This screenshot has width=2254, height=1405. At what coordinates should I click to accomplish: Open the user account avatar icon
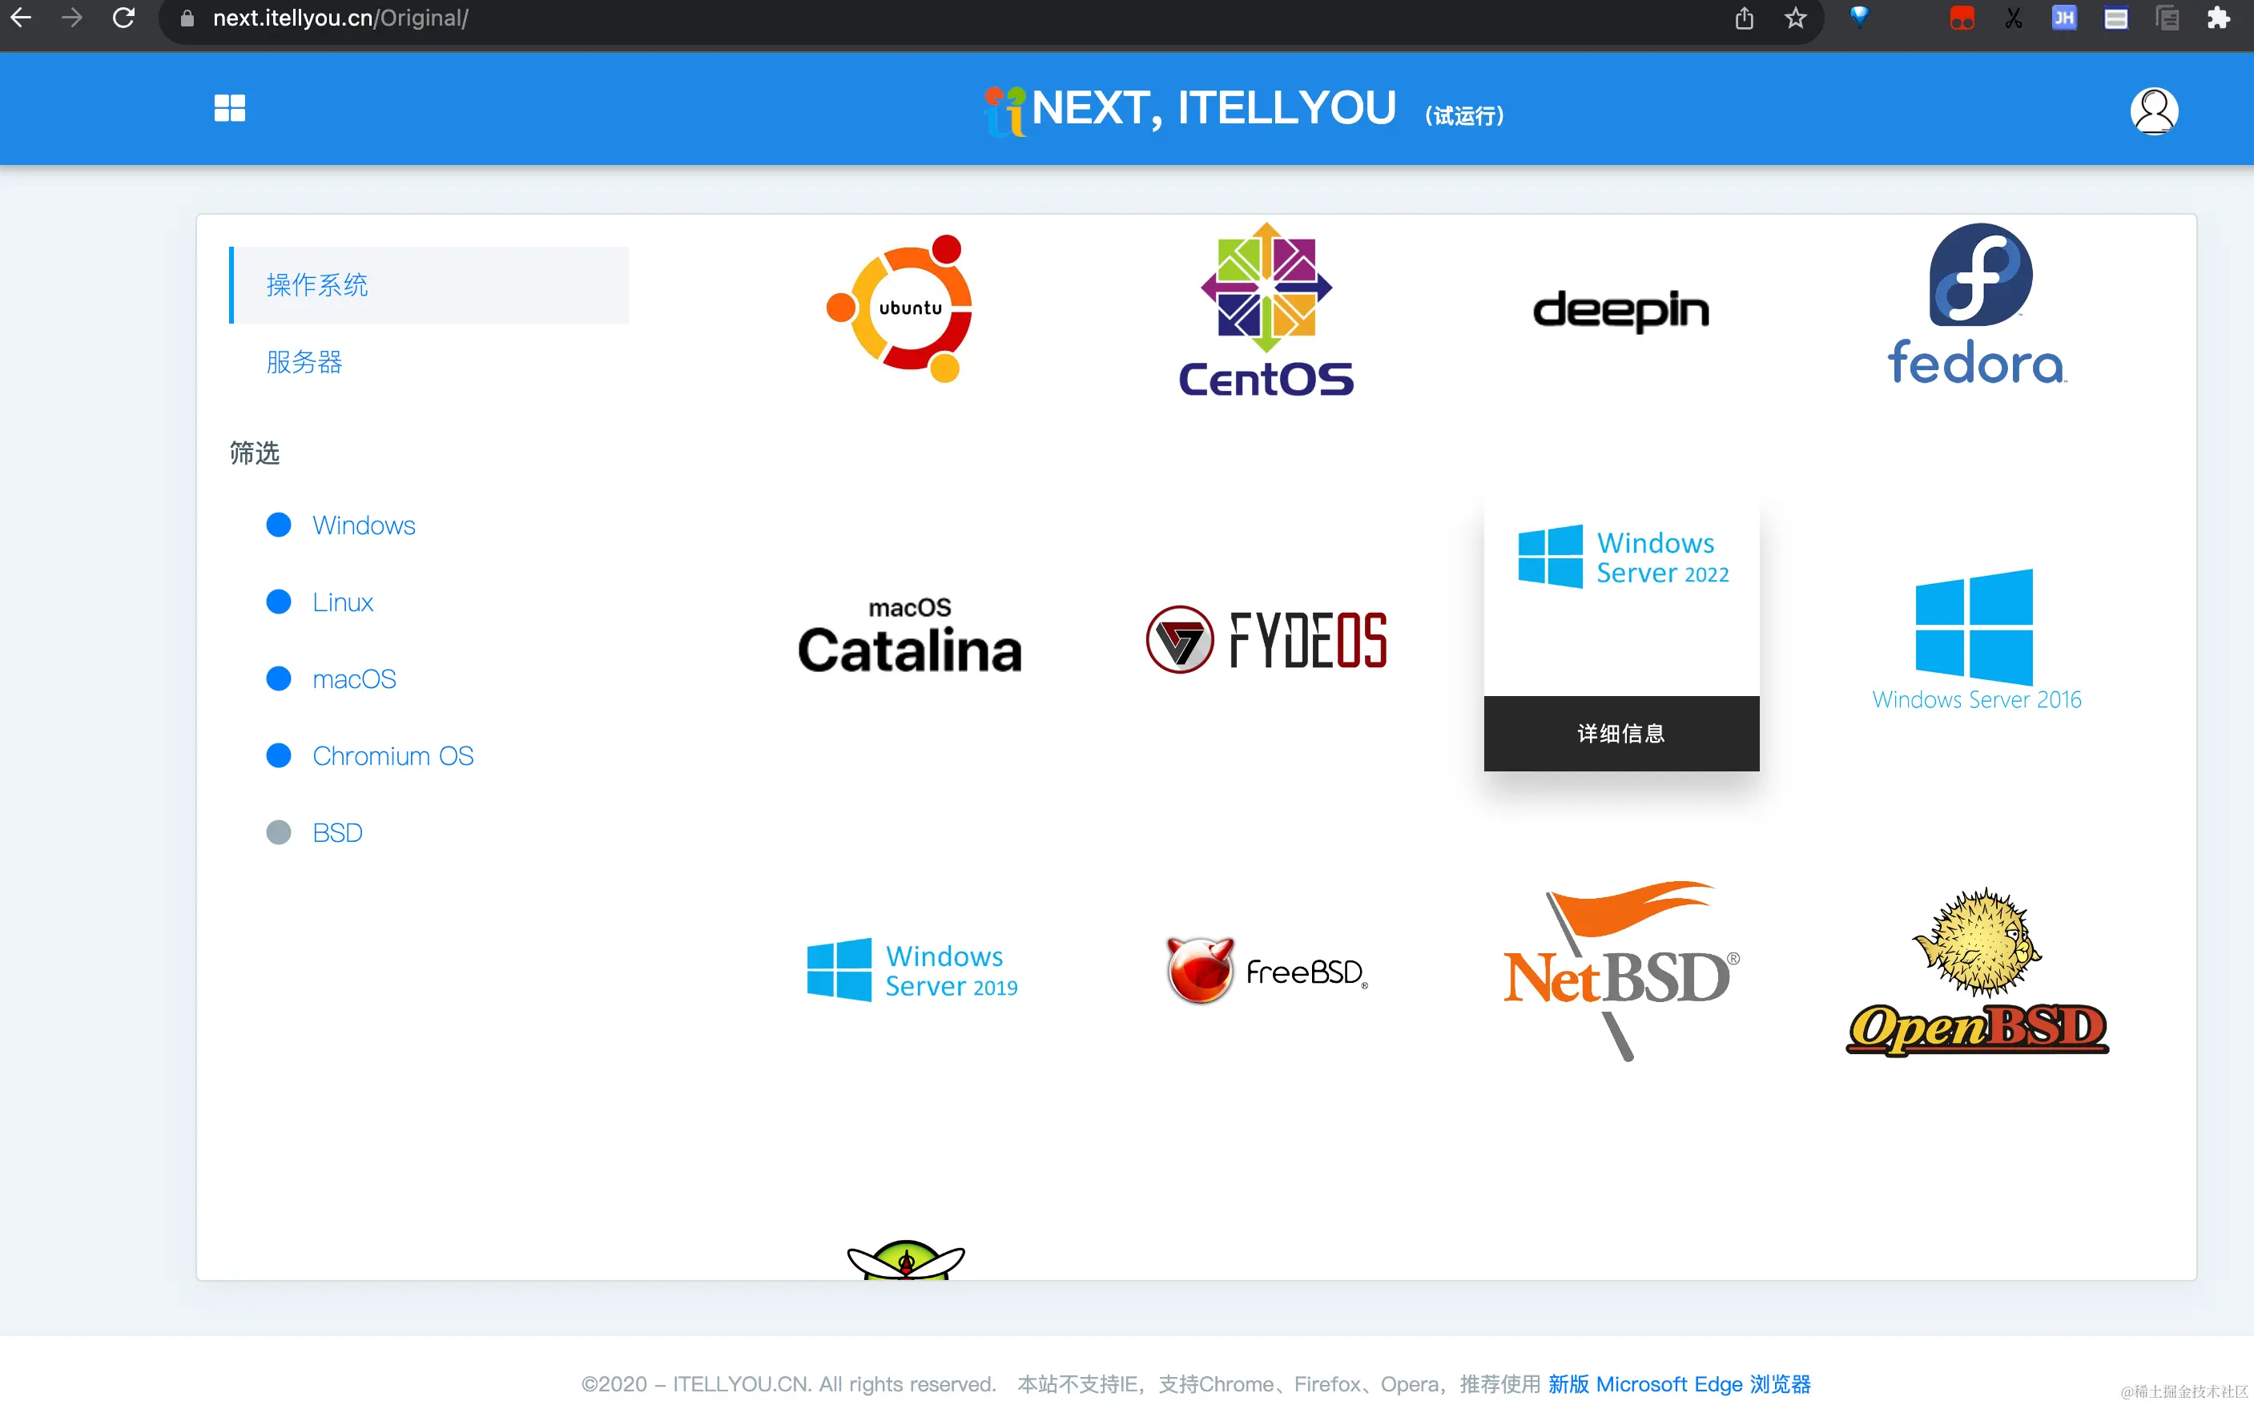coord(2154,111)
